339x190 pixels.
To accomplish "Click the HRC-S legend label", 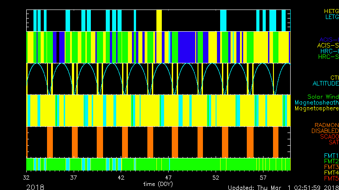I will pyautogui.click(x=328, y=57).
